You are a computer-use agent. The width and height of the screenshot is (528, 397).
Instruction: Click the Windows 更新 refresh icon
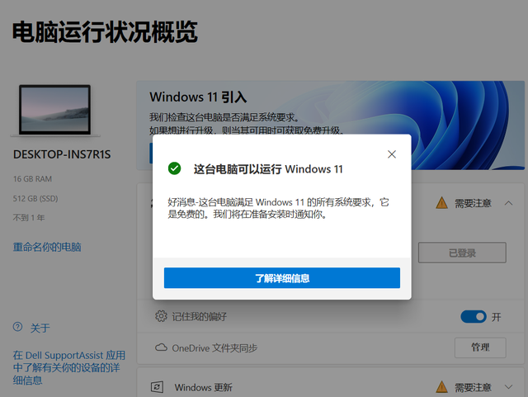(x=157, y=387)
